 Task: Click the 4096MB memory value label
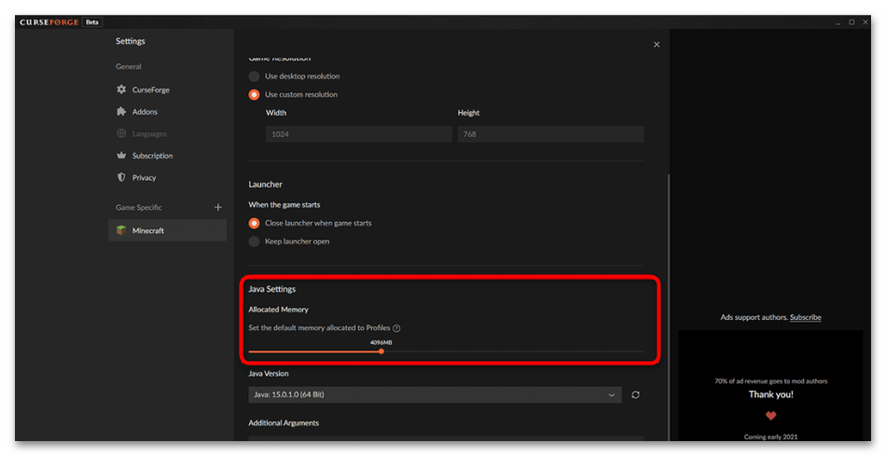click(381, 342)
